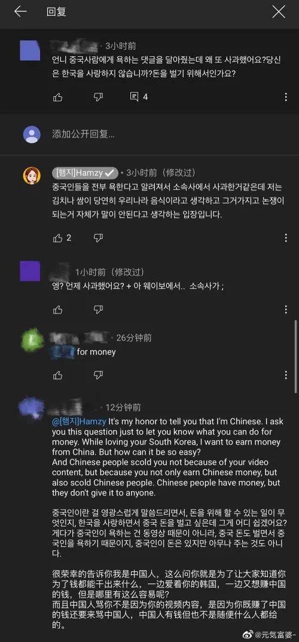Open more options on Hamzy's reply
Screen dimensions: 299x642
tap(286, 238)
